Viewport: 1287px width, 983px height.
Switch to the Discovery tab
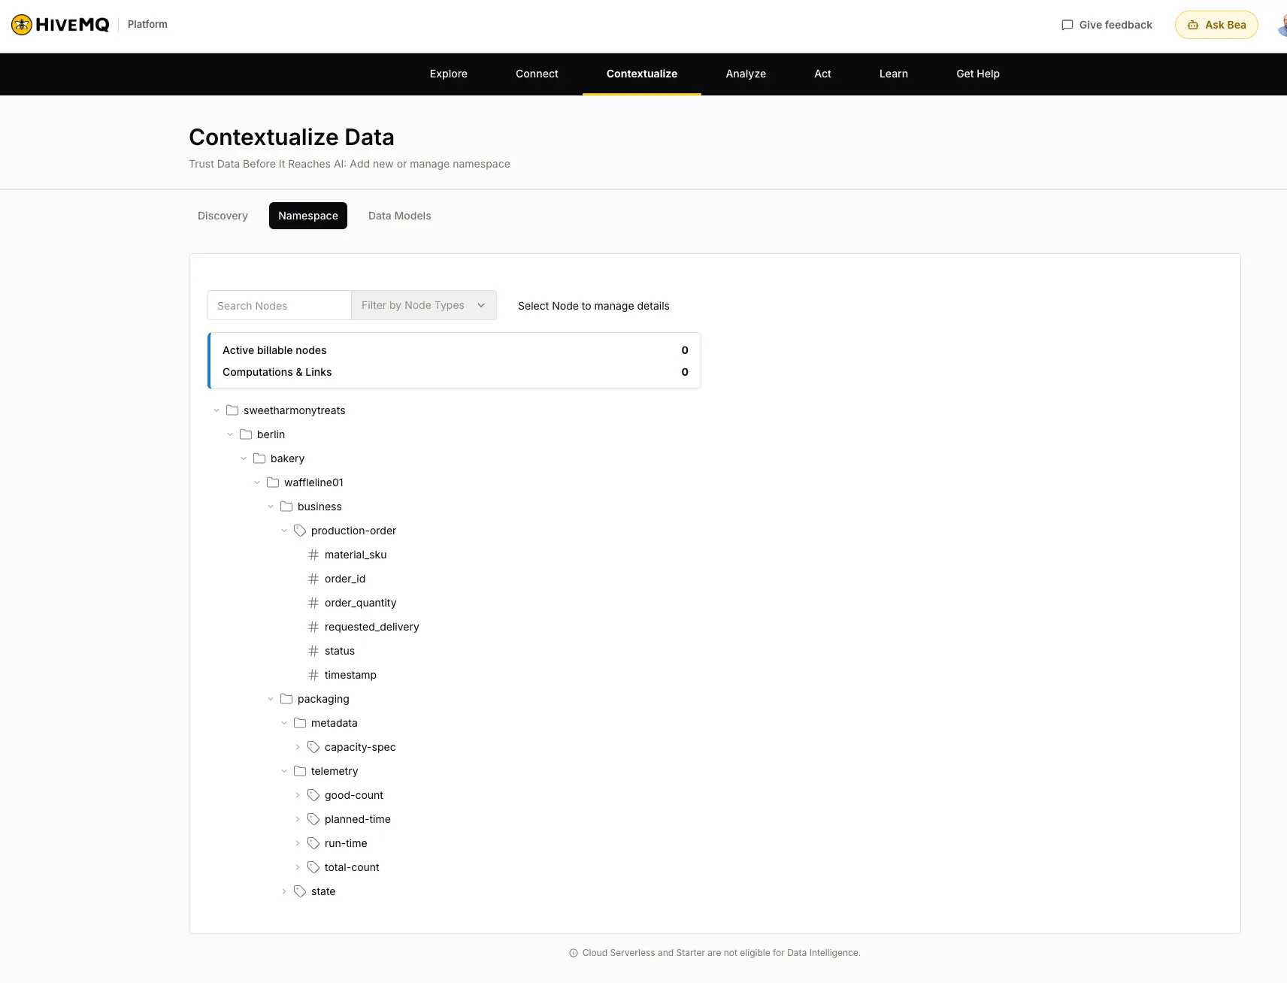point(223,216)
